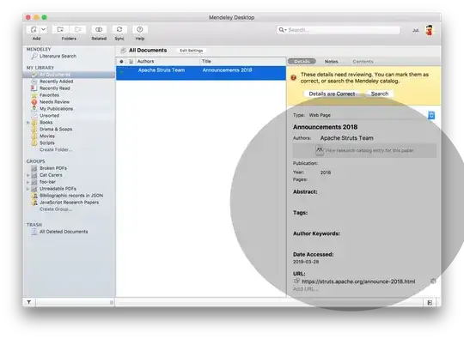Select the Movies folder
This screenshot has height=339, width=464.
click(x=47, y=136)
